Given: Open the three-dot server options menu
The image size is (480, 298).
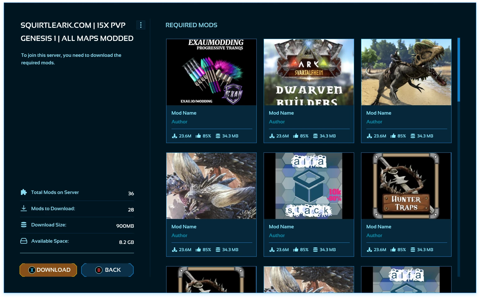Looking at the screenshot, I should point(141,25).
